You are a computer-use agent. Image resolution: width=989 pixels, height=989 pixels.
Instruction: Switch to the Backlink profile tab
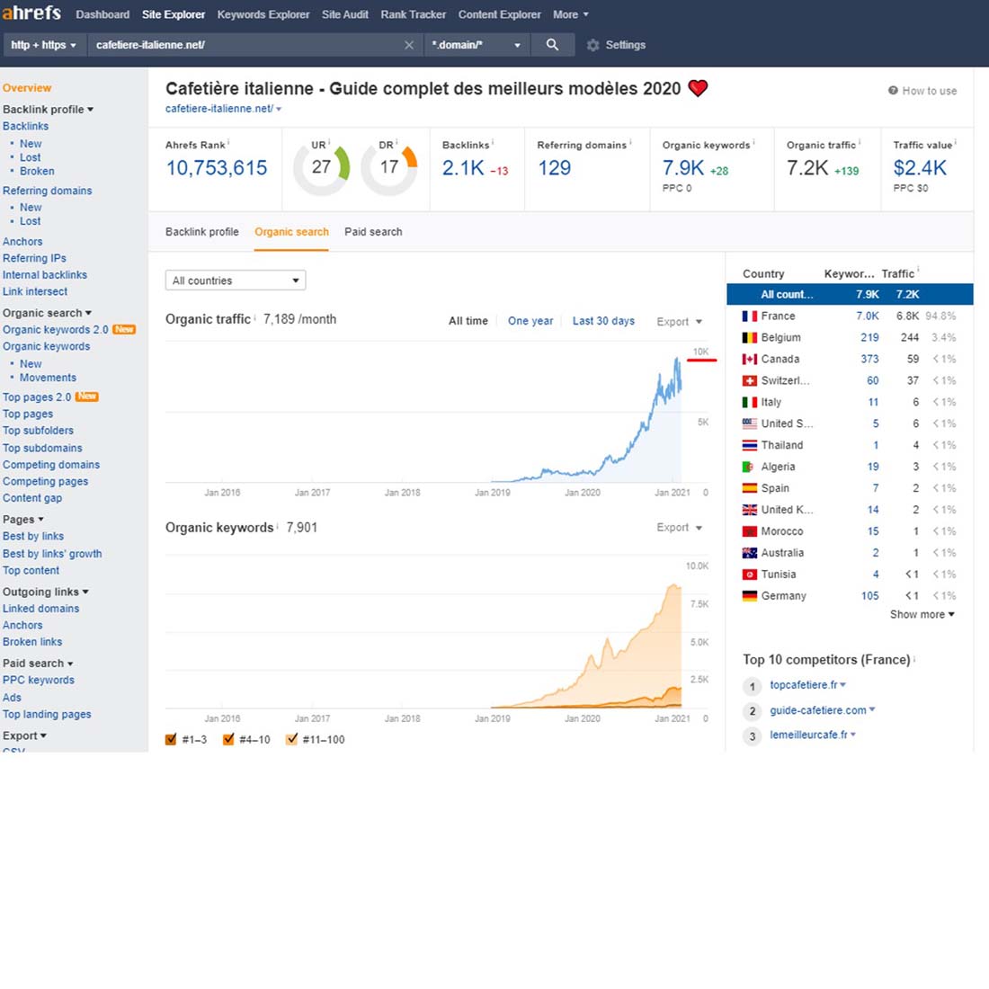(202, 232)
